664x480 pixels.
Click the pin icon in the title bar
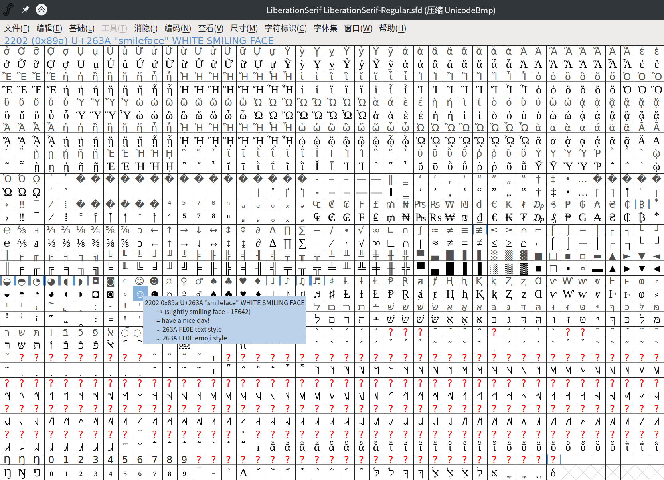25,10
